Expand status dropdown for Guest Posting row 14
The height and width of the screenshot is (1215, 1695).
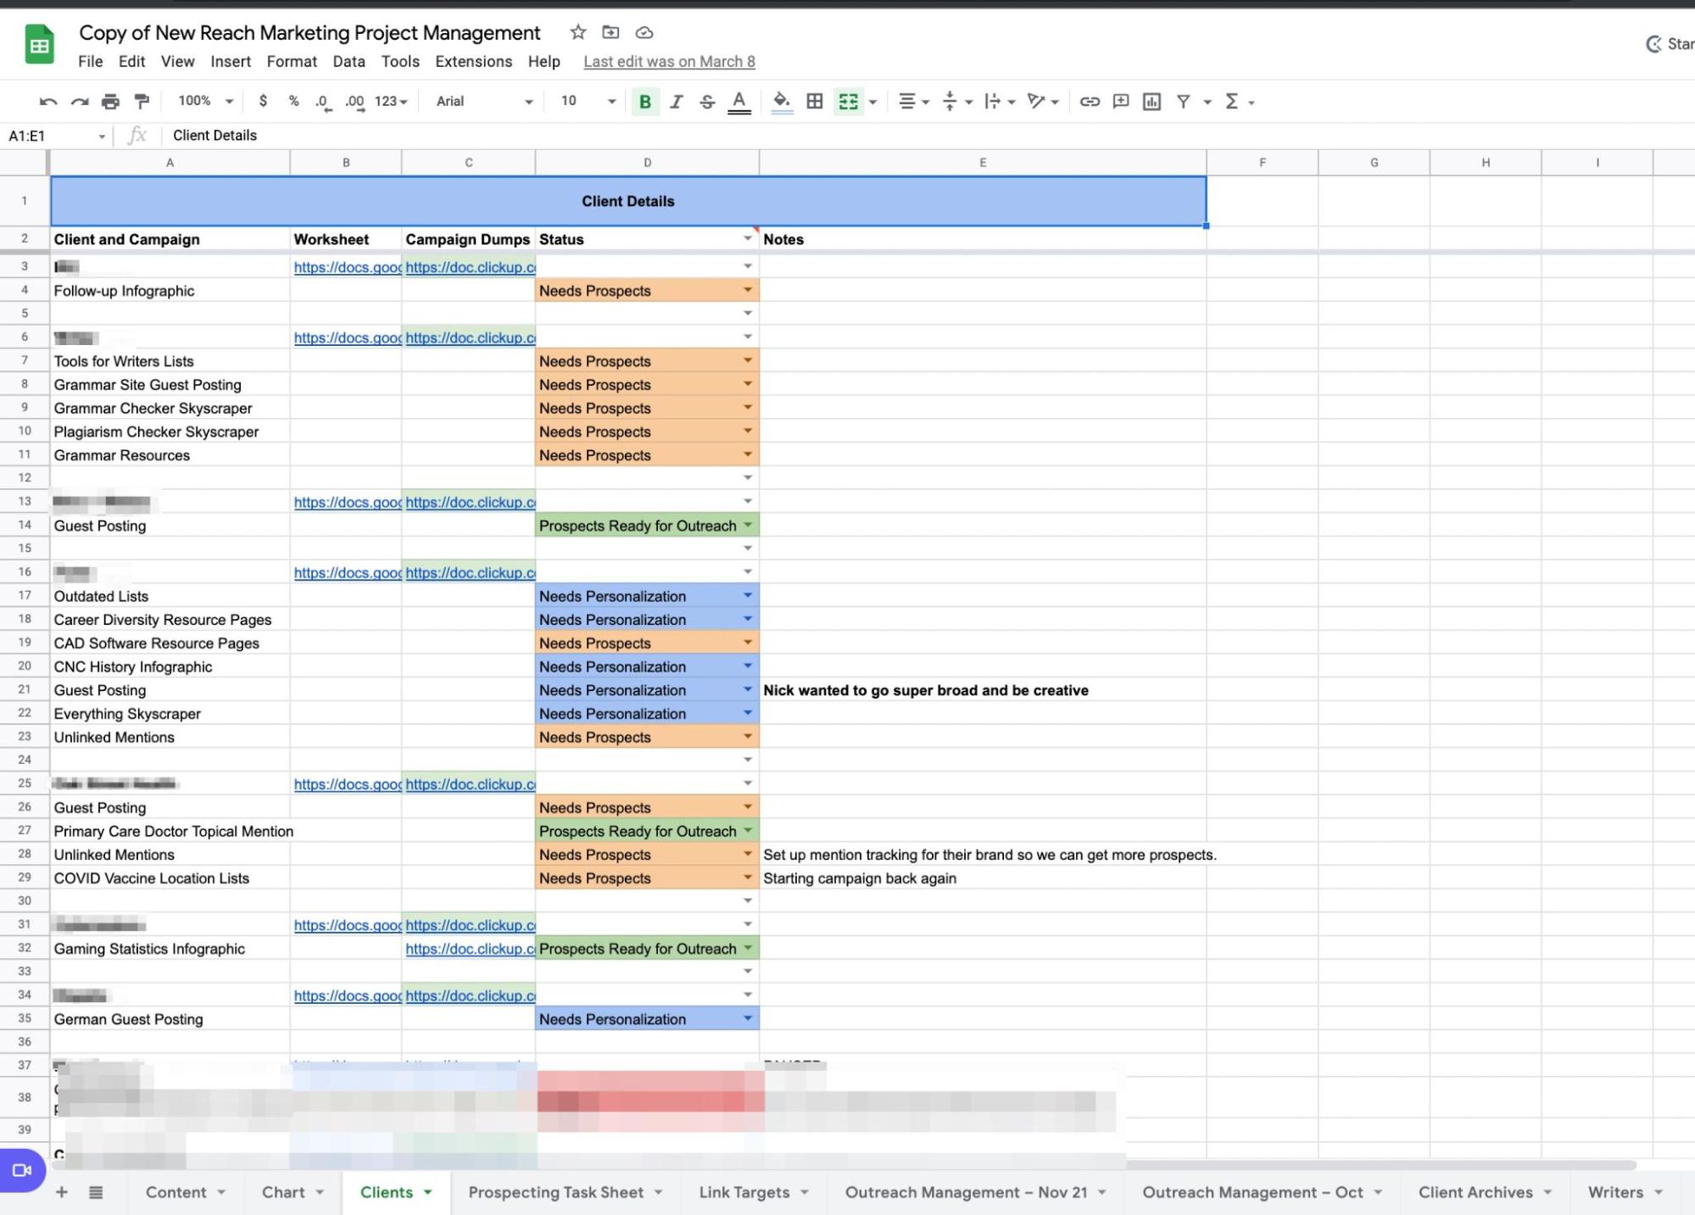[x=748, y=526]
